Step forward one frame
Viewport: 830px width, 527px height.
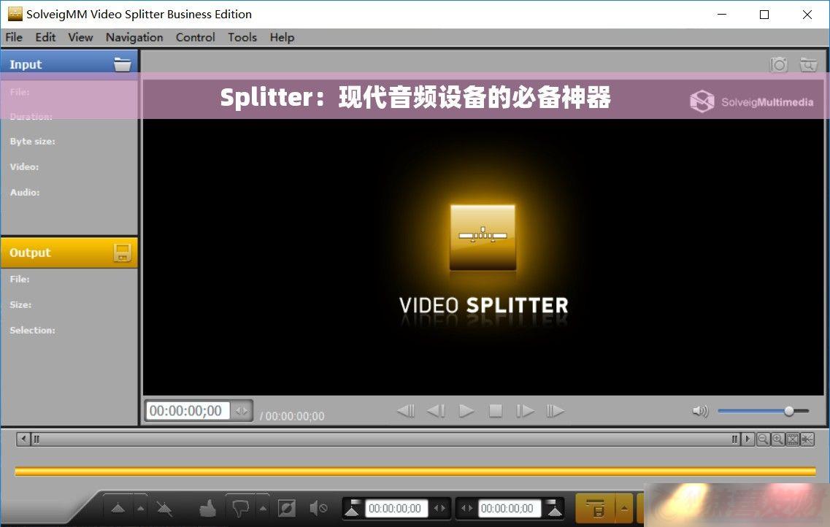pyautogui.click(x=525, y=411)
